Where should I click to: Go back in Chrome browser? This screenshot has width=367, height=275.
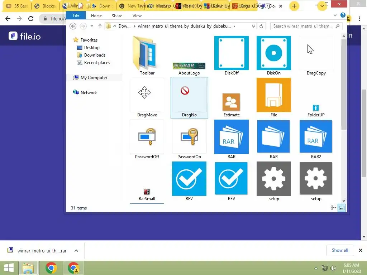pos(8,19)
